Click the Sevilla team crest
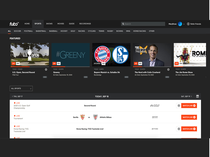Screen dimensions: 210x157 [83, 117]
